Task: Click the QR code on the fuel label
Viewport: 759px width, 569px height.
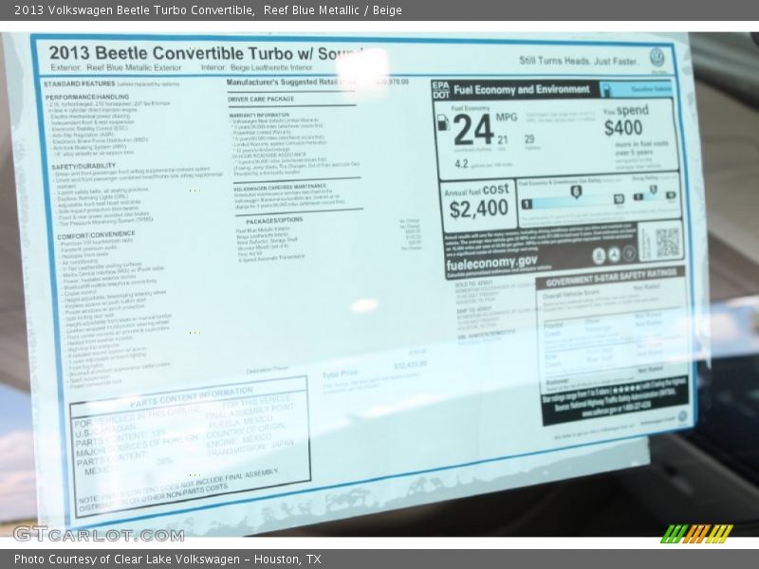Action: click(667, 242)
